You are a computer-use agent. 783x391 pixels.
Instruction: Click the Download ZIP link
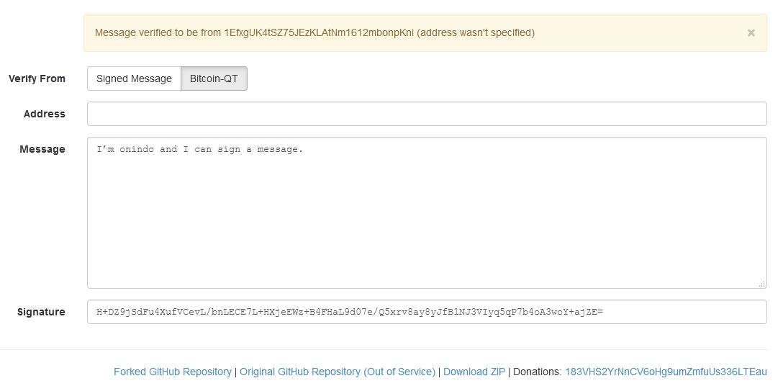(x=474, y=372)
